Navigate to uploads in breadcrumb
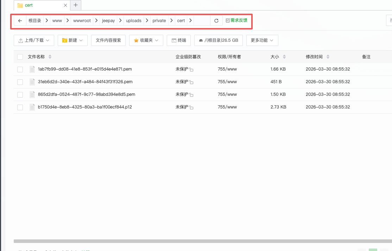The image size is (392, 251). 133,21
